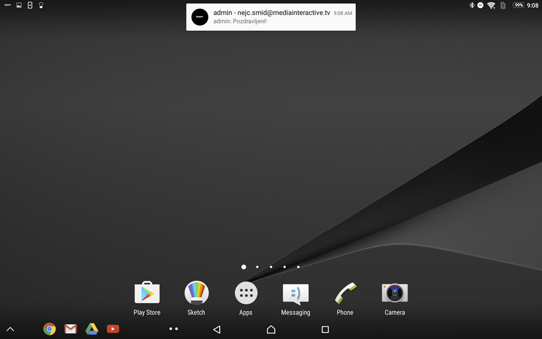Switch to the second home screen page dot
542x339 pixels.
pyautogui.click(x=257, y=267)
